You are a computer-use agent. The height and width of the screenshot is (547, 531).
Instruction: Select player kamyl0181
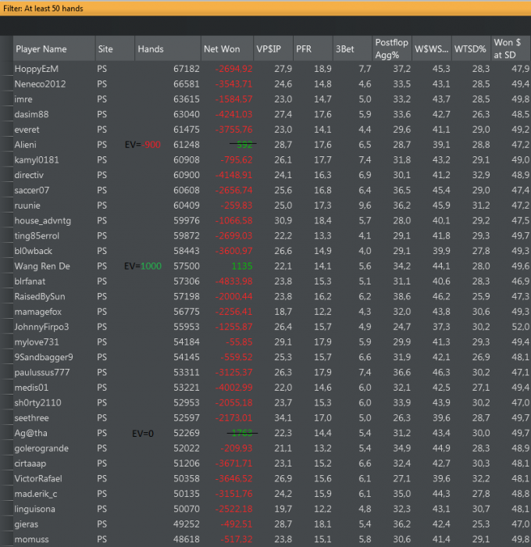(37, 160)
